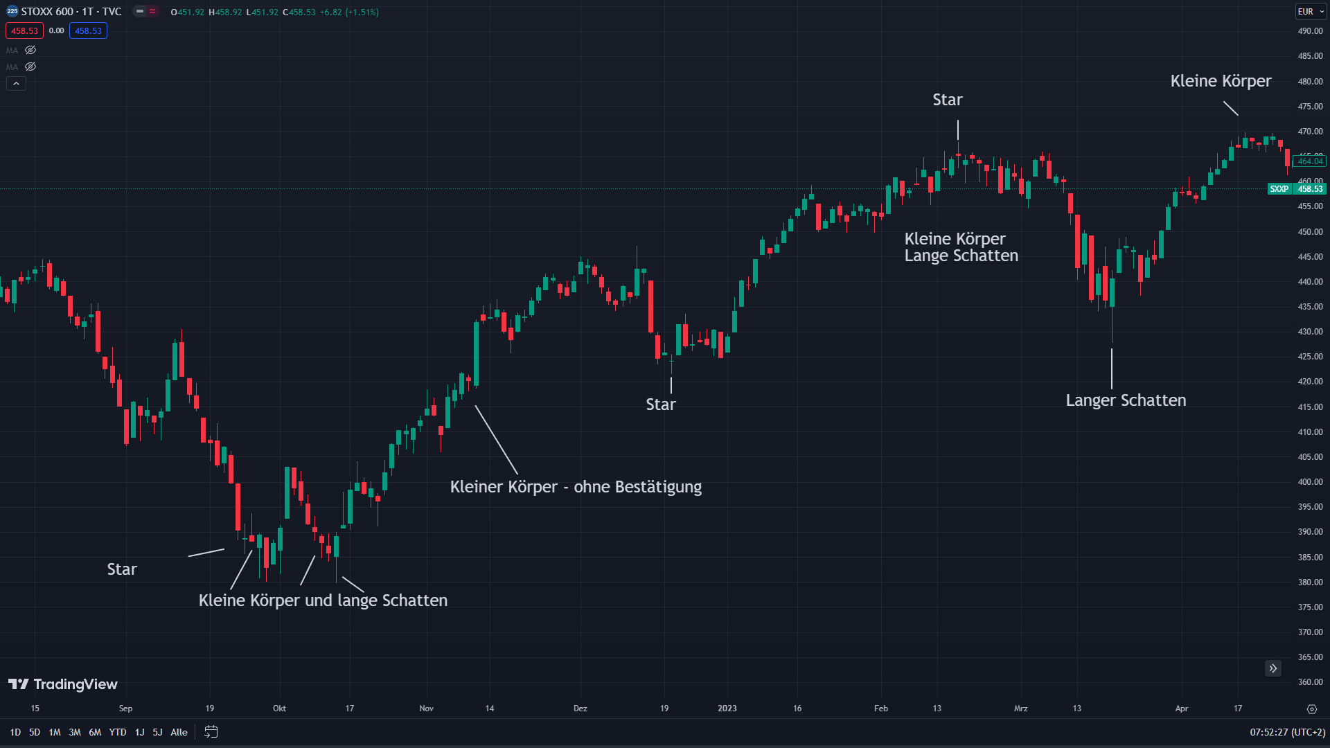Select the 'Star' label above February high
This screenshot has height=748, width=1330.
(948, 100)
